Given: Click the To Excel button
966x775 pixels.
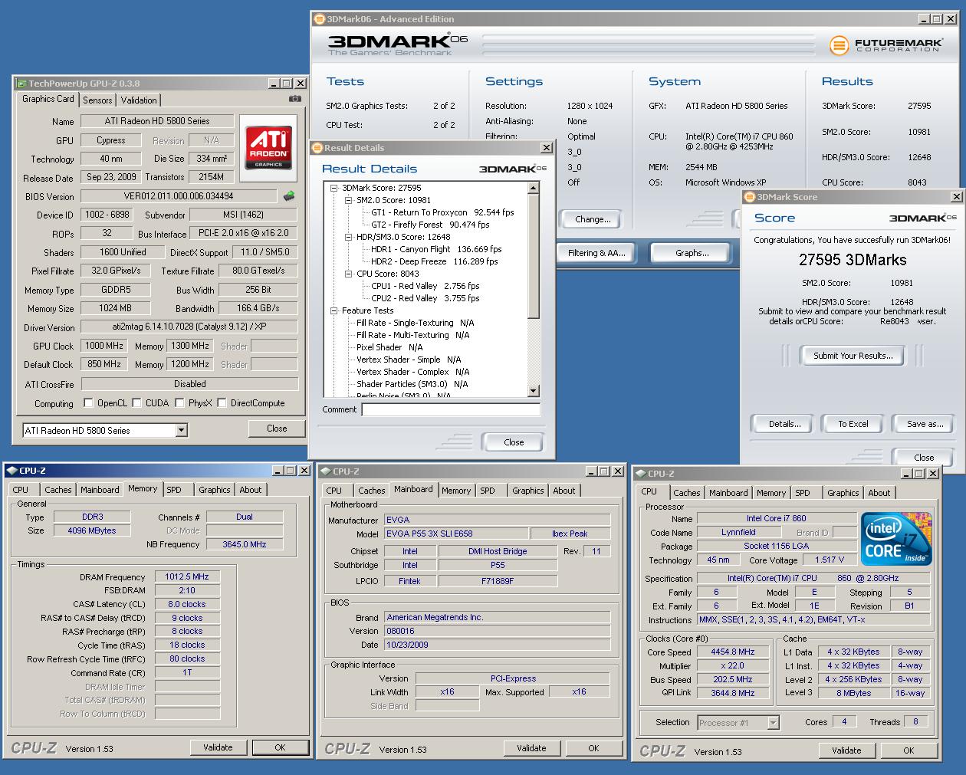Looking at the screenshot, I should [x=853, y=424].
